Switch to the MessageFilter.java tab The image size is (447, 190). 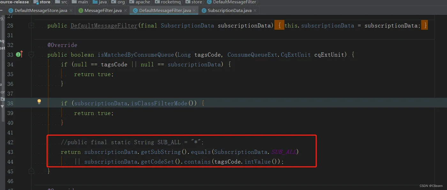pyautogui.click(x=103, y=11)
